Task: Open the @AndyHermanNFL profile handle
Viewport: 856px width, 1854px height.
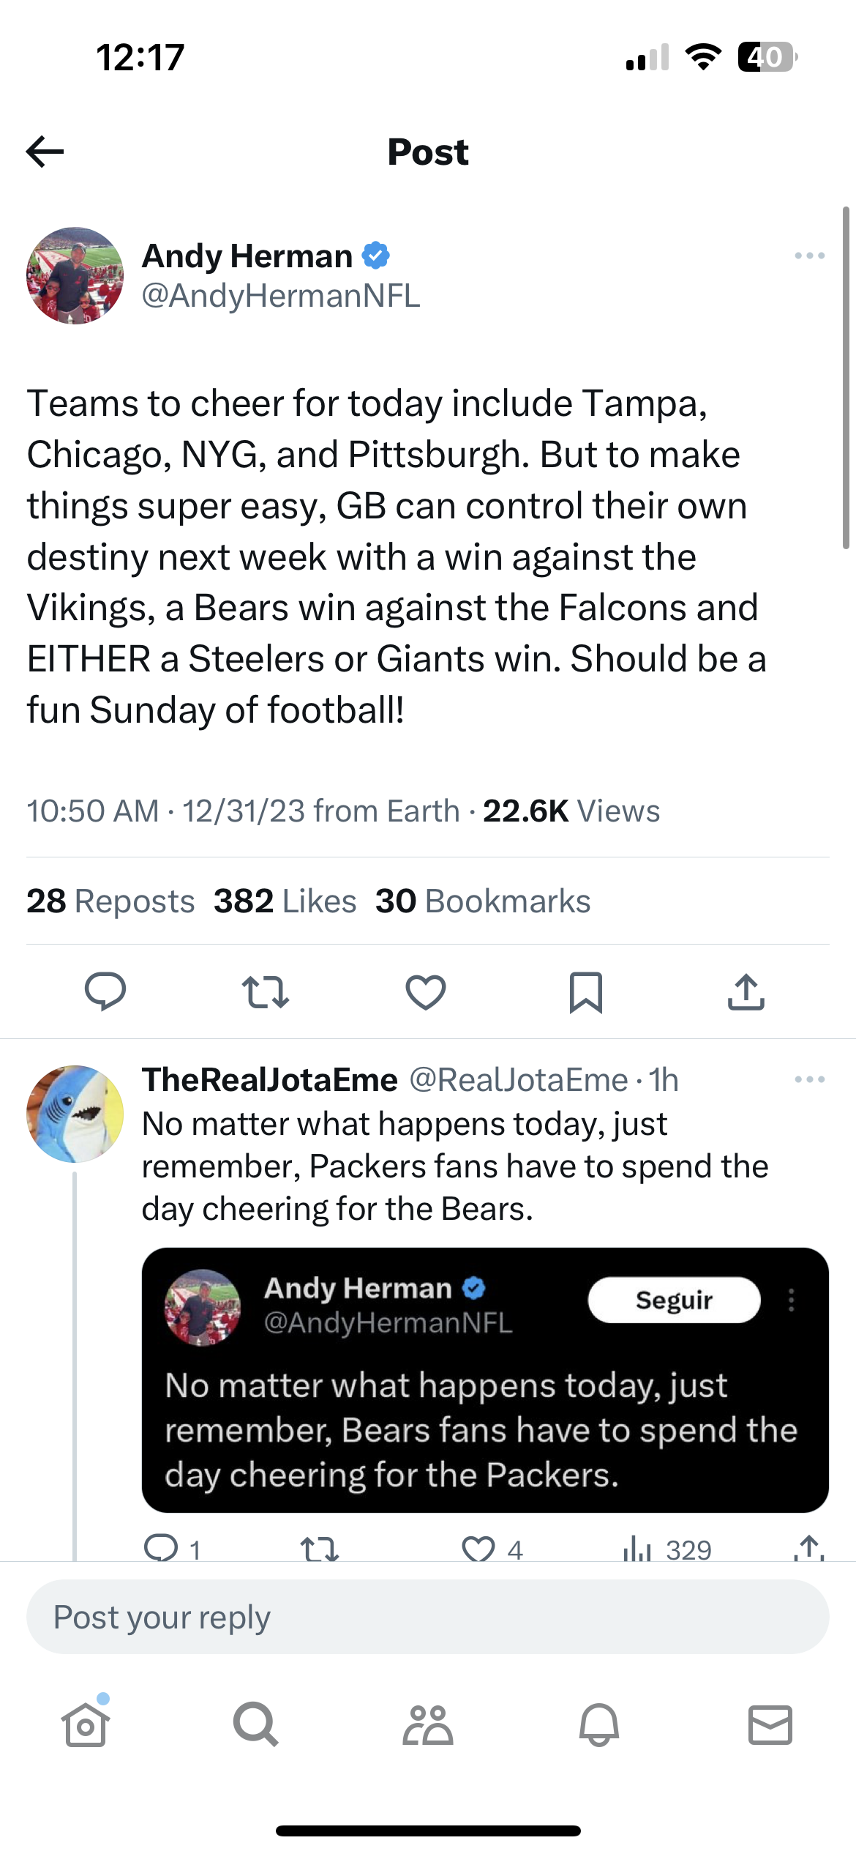Action: coord(281,296)
